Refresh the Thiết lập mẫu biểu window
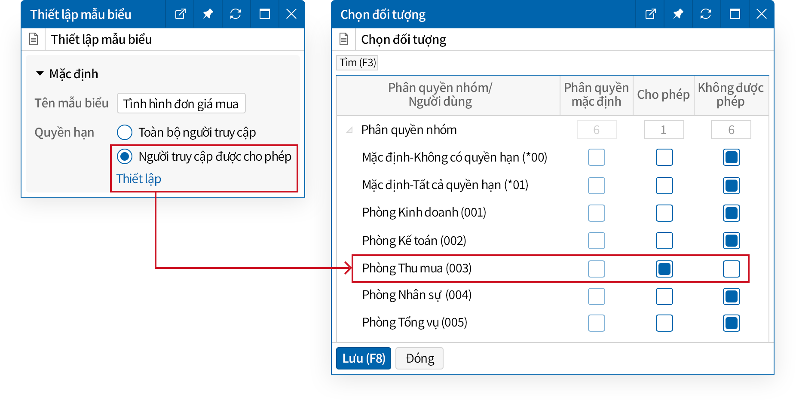 coord(236,14)
